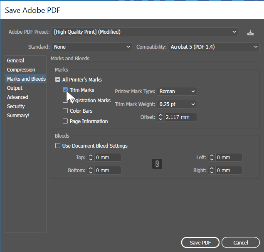Click the Top bleed stepper arrows

click(91, 158)
